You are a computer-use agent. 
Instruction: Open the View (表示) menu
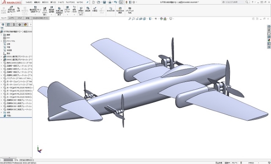pos(45,2)
